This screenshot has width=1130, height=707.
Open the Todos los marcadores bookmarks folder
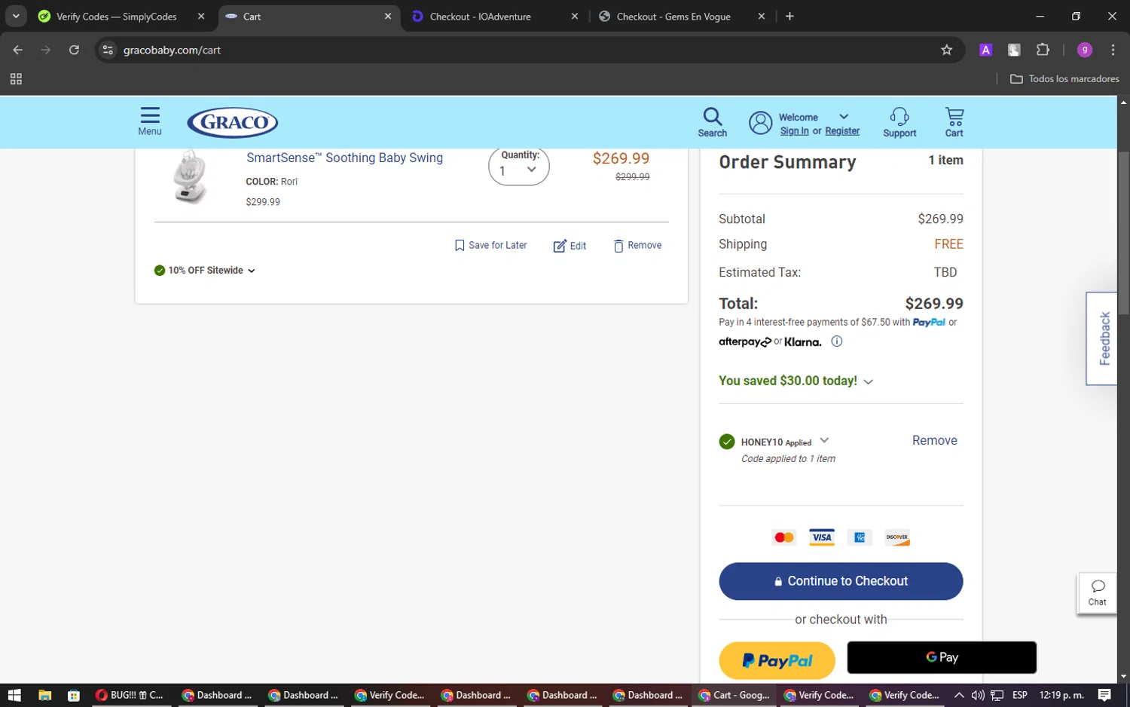pos(1064,78)
